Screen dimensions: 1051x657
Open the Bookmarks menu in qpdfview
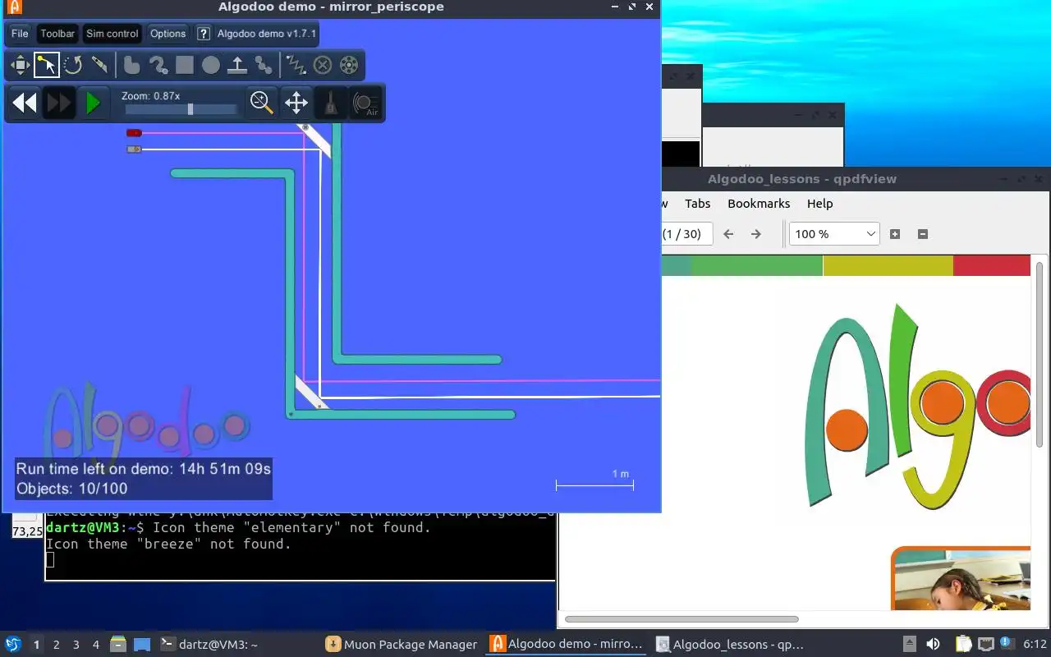tap(759, 204)
